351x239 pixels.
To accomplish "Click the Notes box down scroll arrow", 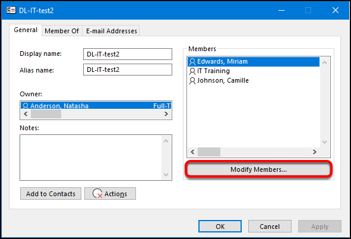I will coord(166,174).
